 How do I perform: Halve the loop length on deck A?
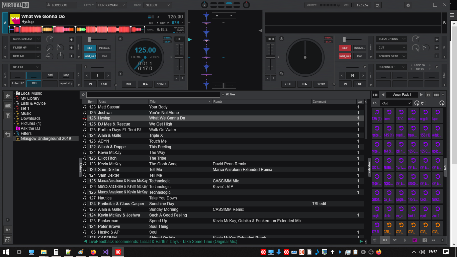87,75
